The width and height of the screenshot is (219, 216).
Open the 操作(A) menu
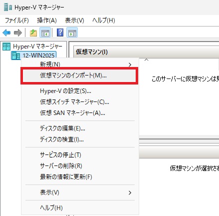point(47,20)
